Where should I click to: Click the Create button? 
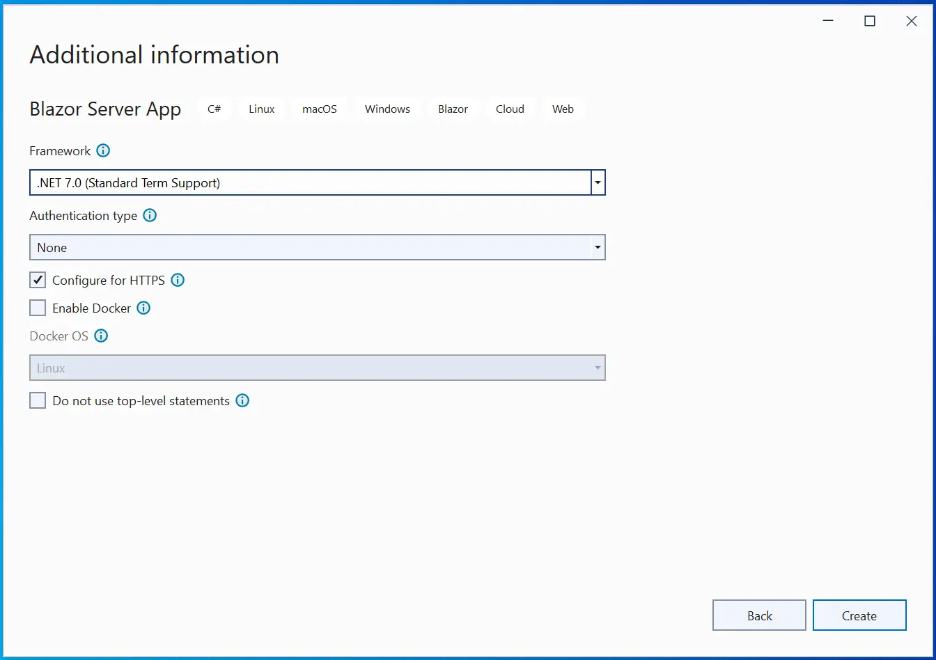point(859,615)
